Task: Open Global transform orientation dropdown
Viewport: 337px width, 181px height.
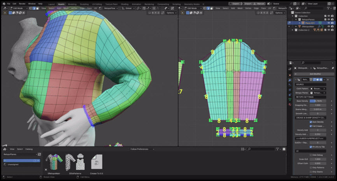Action: tap(128, 8)
